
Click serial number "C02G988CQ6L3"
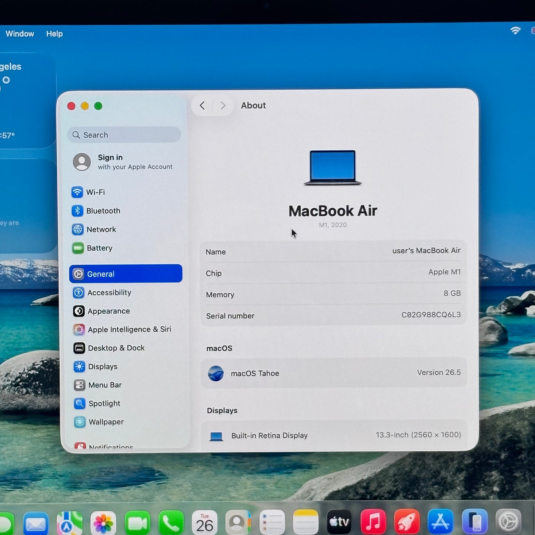(x=431, y=315)
